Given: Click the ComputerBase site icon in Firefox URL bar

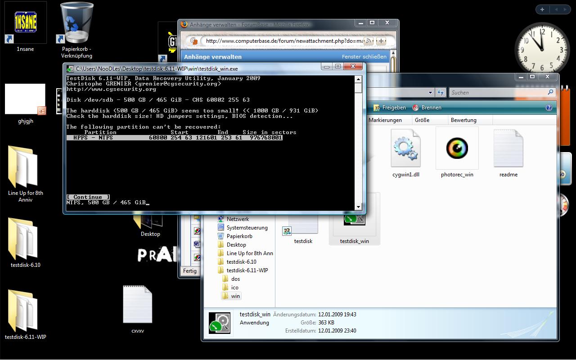Looking at the screenshot, I should coord(193,41).
